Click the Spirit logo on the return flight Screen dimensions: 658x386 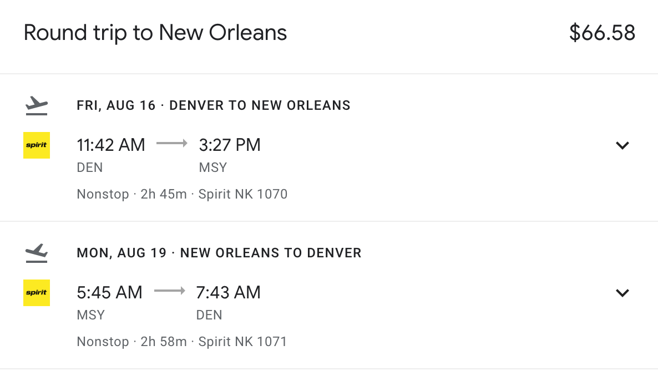(37, 293)
